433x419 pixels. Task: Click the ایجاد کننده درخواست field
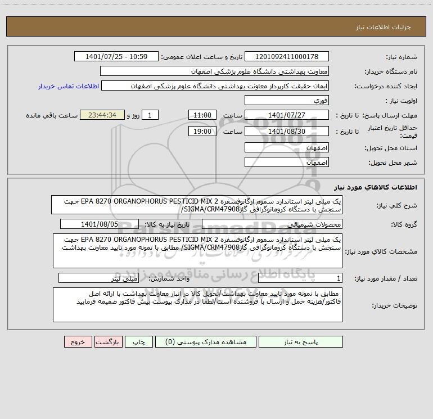pyautogui.click(x=215, y=85)
